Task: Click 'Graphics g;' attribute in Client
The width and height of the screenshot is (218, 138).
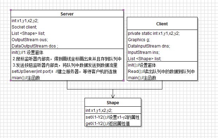Action: [139, 40]
